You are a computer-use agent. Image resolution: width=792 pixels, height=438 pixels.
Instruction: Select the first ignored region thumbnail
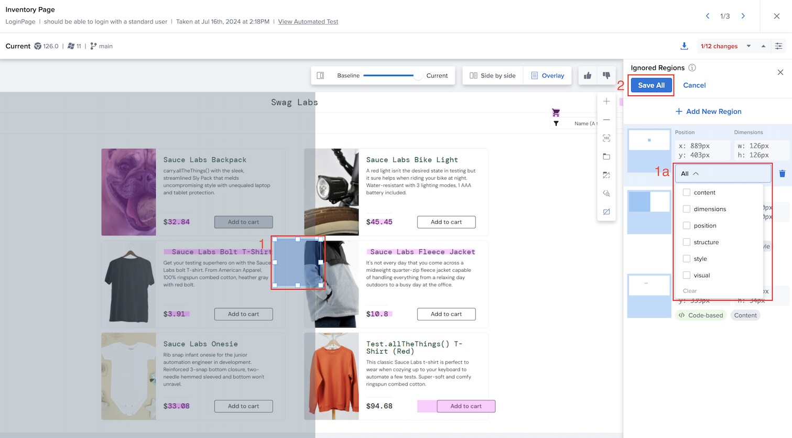tap(649, 140)
